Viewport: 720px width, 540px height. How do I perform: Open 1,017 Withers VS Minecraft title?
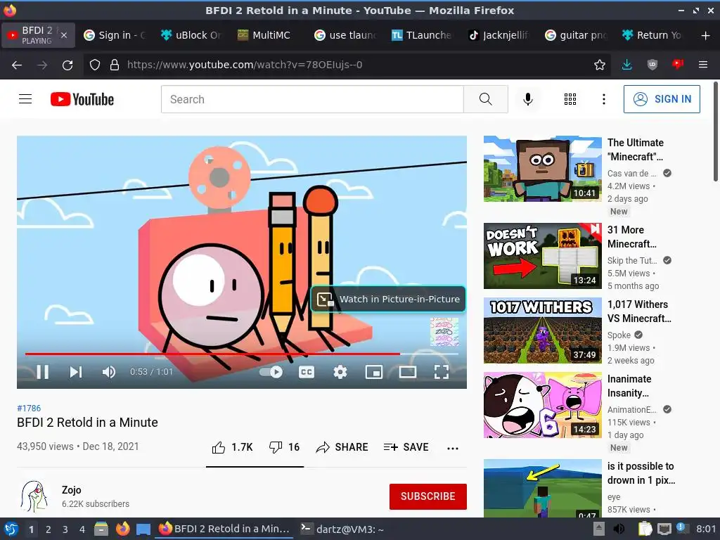(x=639, y=311)
